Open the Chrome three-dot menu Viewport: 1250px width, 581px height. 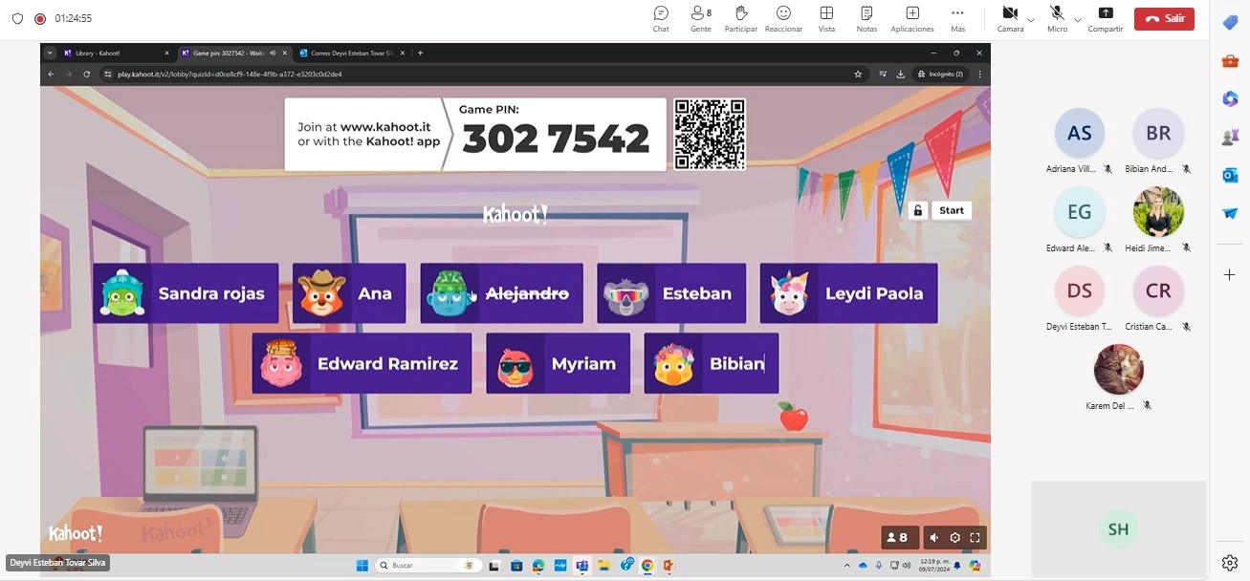979,74
